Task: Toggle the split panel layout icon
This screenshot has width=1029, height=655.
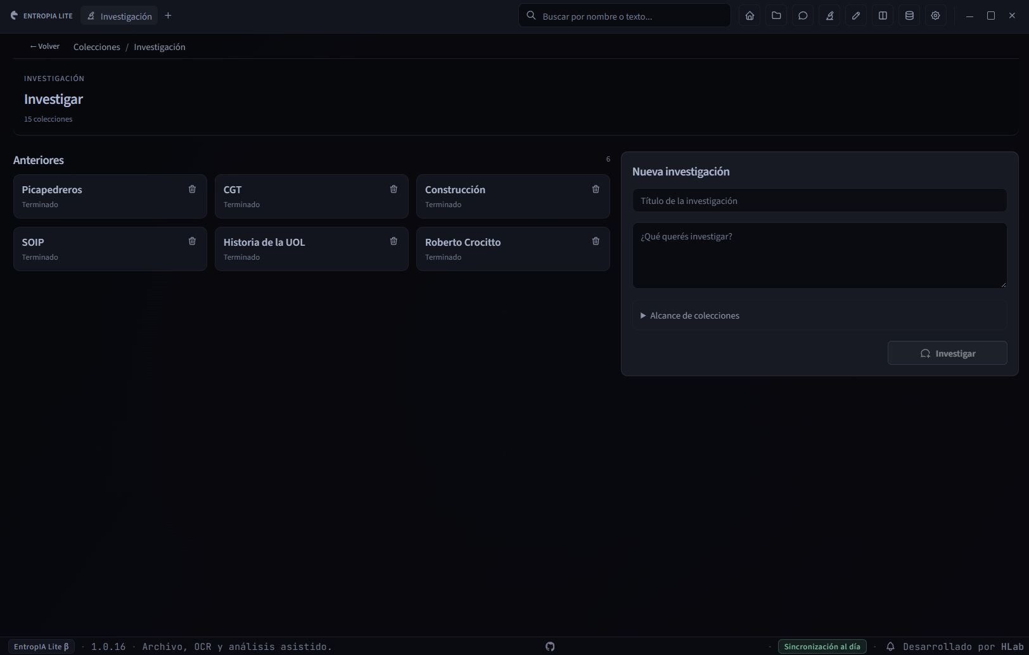Action: 883,16
